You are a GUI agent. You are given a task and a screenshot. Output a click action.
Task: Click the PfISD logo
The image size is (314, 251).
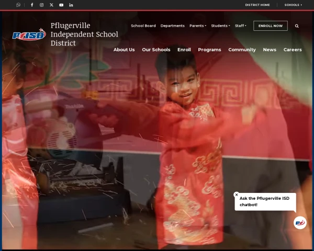[x=29, y=34]
